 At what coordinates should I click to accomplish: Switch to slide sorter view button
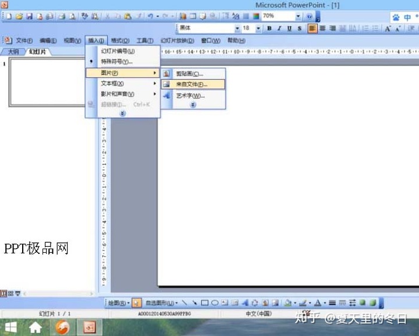10,293
